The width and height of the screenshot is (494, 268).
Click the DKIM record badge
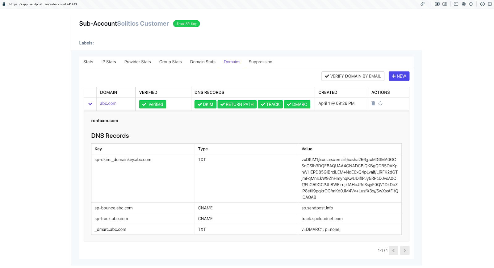tap(205, 104)
